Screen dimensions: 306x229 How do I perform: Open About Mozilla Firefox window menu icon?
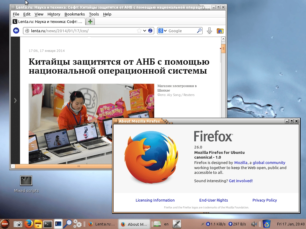(116, 121)
